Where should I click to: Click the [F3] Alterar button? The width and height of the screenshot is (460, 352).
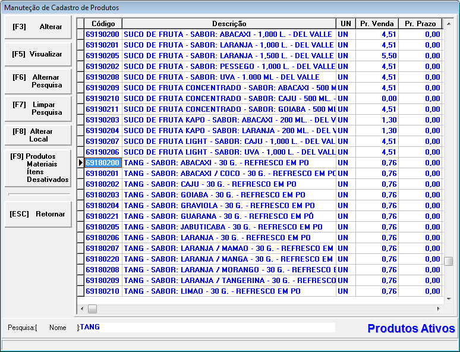pos(37,27)
